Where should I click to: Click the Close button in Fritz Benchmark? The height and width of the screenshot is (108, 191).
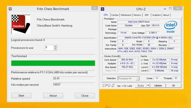tap(85, 96)
